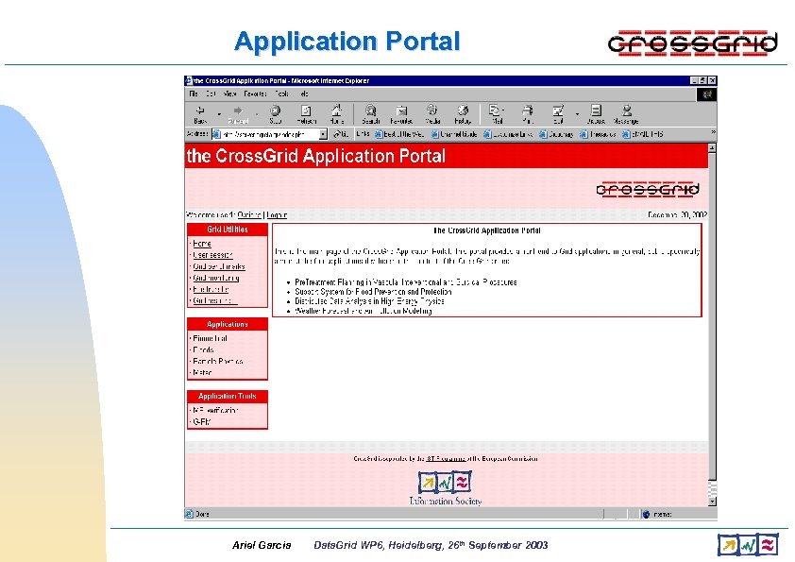Screen dimensions: 795x562
Task: Open the Search panel
Action: coord(371,111)
